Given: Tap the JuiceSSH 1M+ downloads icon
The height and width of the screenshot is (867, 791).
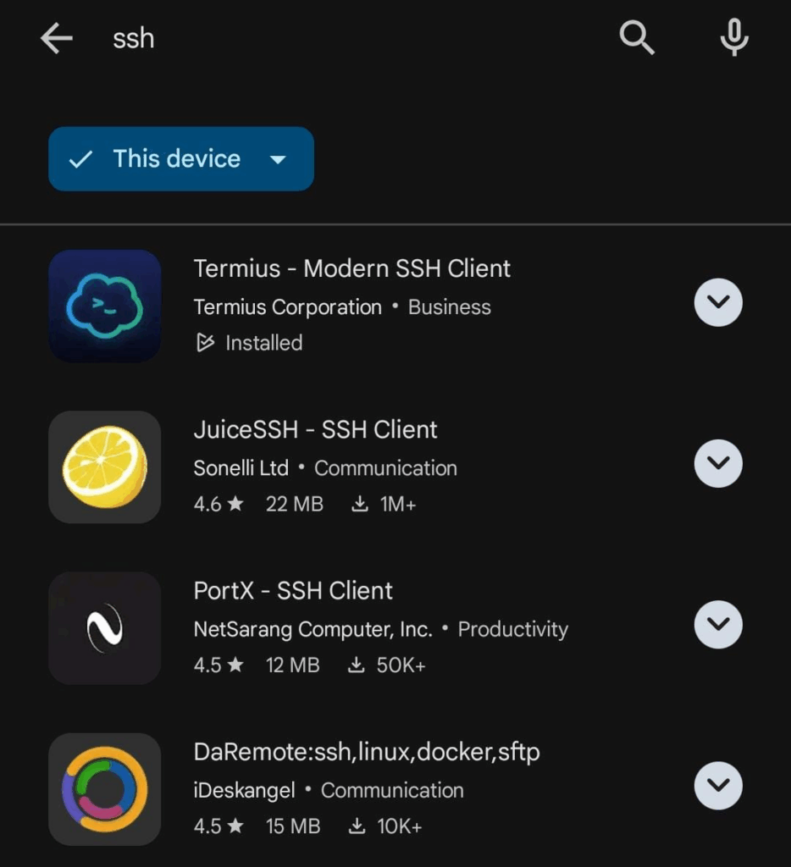Looking at the screenshot, I should pyautogui.click(x=360, y=504).
